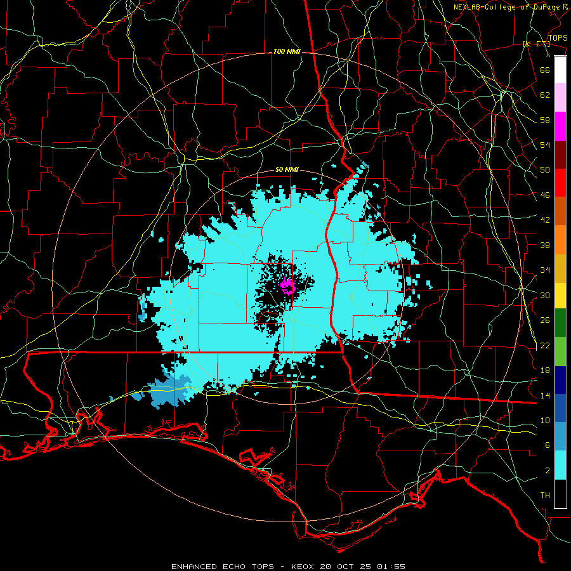Click the legend value "54"
Viewport: 571px width, 571px height.
click(x=545, y=145)
